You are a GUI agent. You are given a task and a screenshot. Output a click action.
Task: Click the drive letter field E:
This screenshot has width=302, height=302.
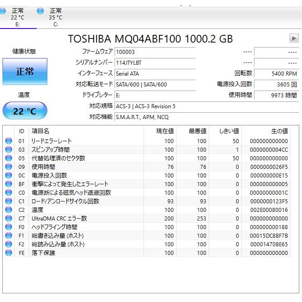(155, 96)
